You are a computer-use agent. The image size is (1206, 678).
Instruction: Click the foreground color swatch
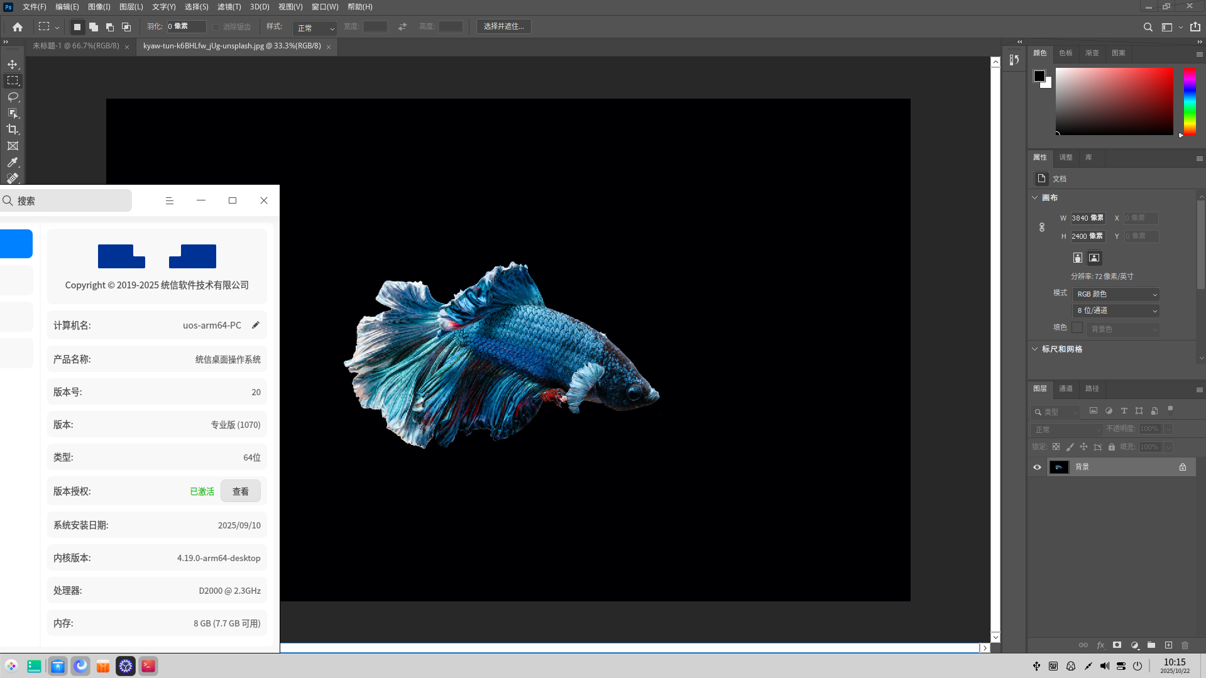1039,76
